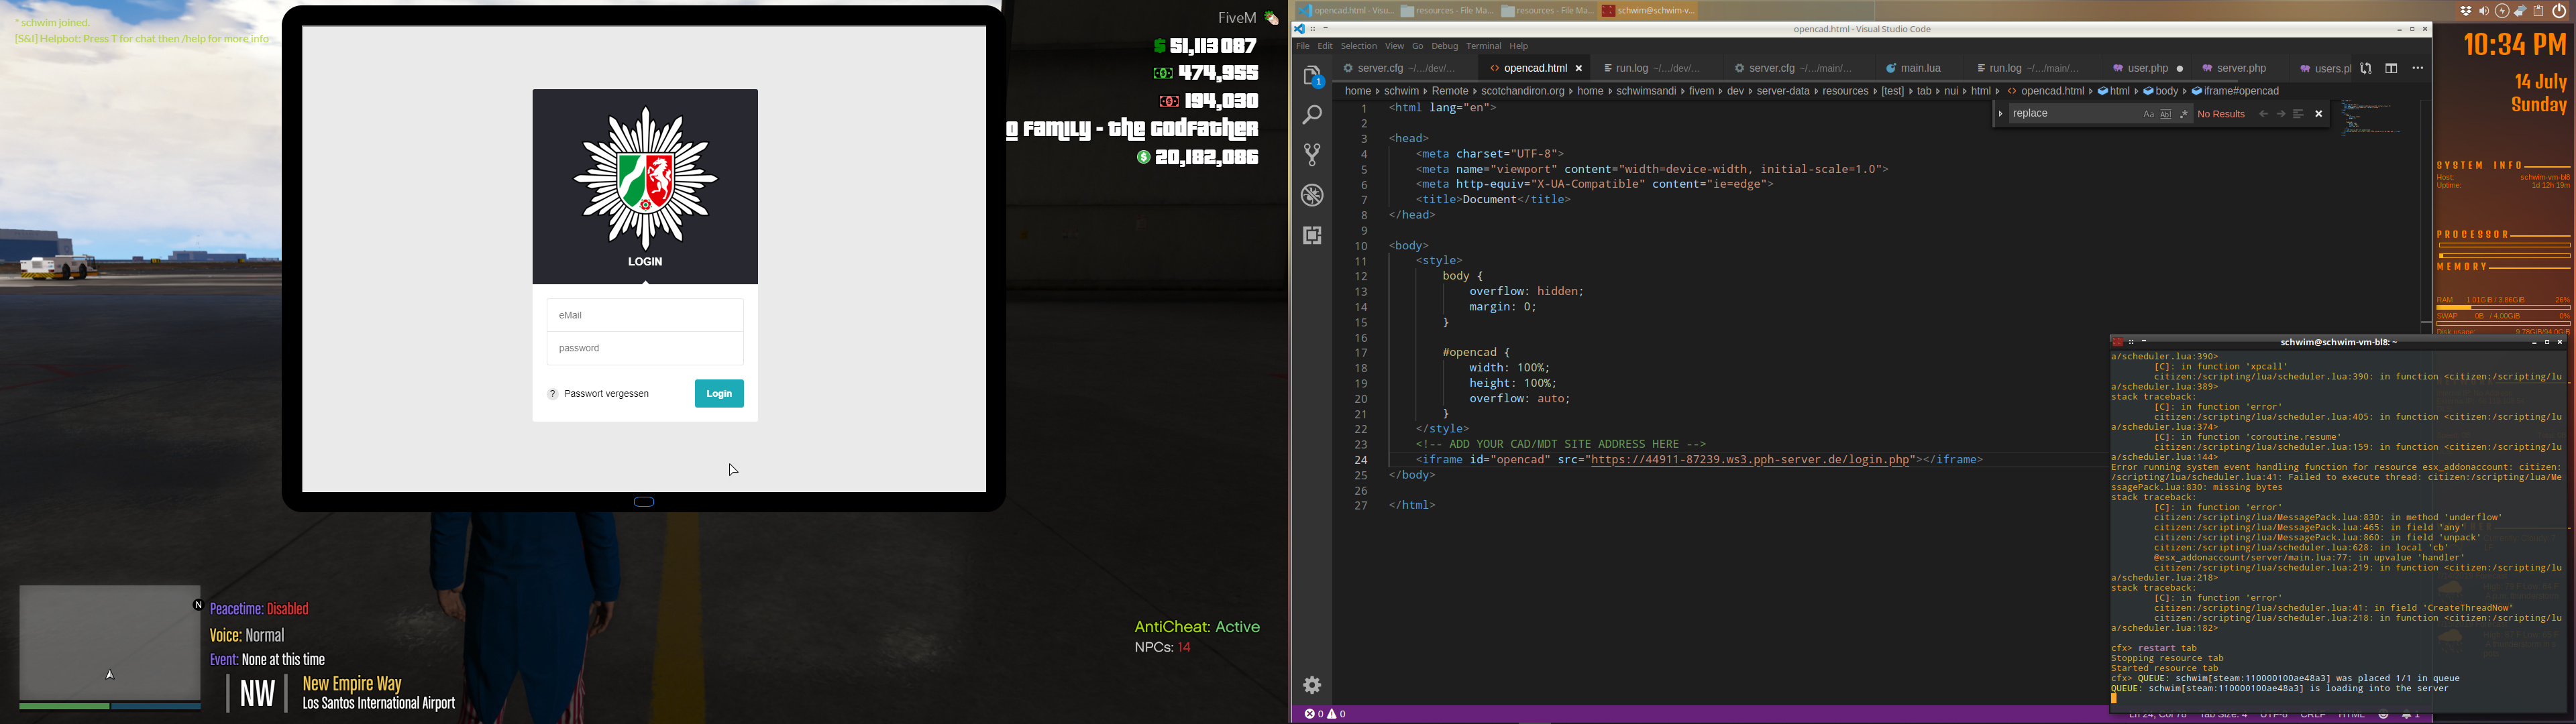
Task: Open the Source Control view
Action: (1312, 155)
